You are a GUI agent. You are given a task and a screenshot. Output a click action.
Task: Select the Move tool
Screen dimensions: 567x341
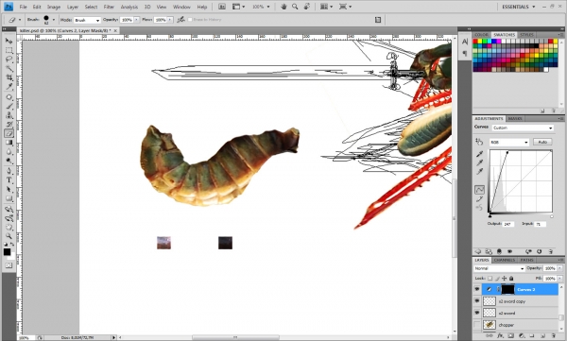(x=9, y=41)
